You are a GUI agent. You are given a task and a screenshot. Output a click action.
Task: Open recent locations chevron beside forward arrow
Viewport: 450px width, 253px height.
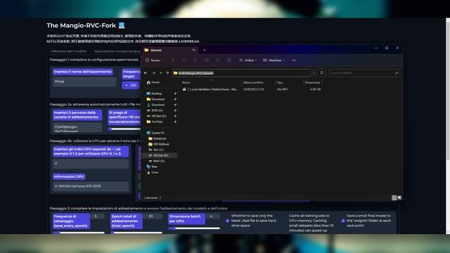[161, 73]
